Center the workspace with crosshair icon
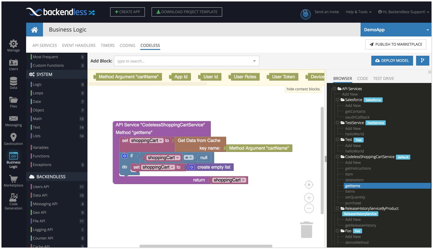The width and height of the screenshot is (433, 249). click(x=309, y=185)
